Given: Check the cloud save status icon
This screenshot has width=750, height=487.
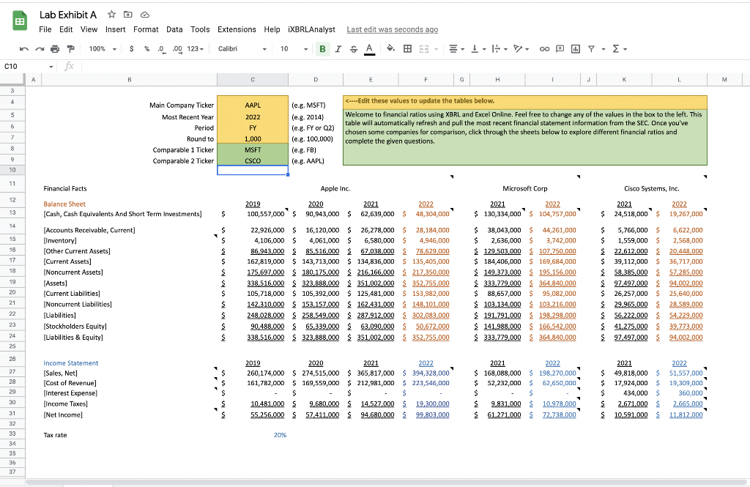Looking at the screenshot, I should pos(145,15).
